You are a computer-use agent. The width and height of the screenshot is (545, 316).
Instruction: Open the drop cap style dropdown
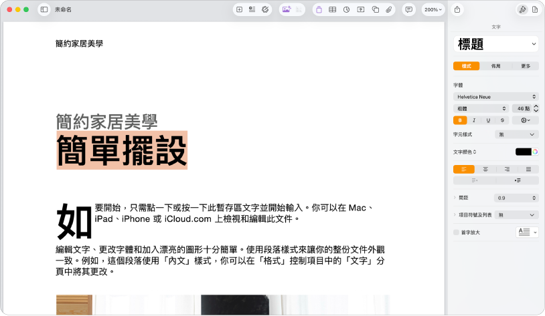(x=527, y=232)
